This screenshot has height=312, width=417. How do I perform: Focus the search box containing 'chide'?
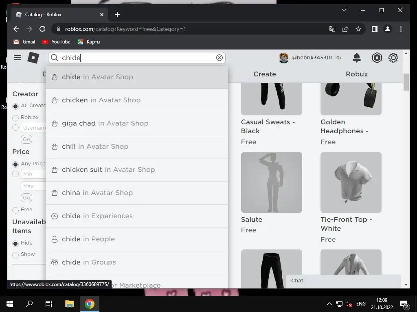coord(137,58)
